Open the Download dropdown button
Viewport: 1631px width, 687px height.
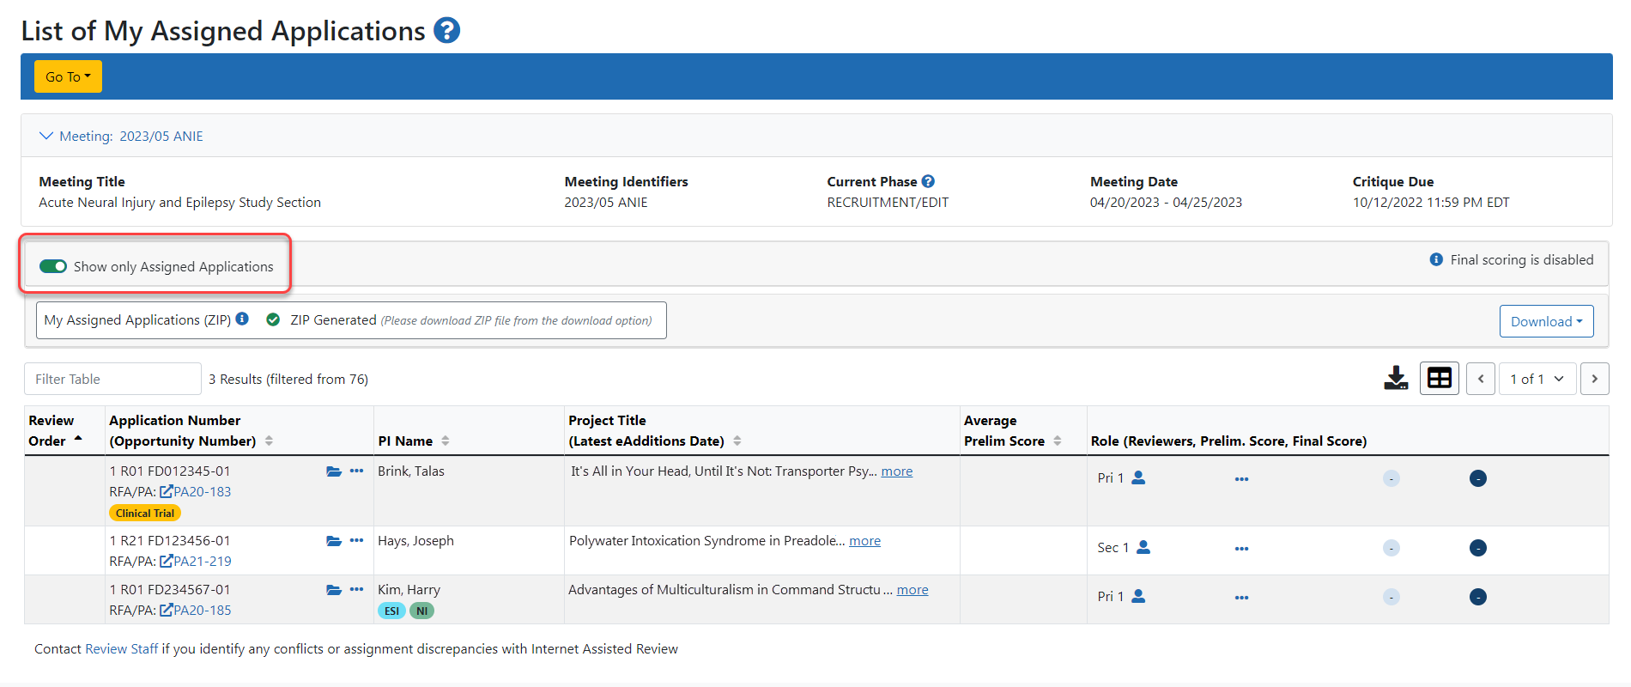[x=1546, y=321]
